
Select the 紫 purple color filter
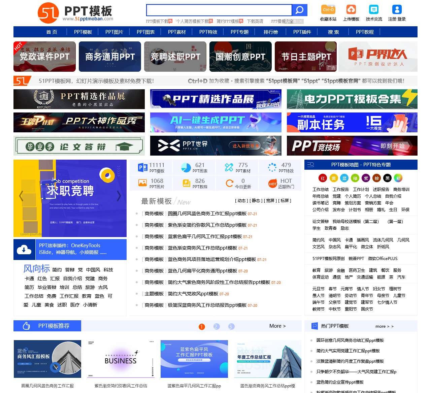tap(366, 178)
